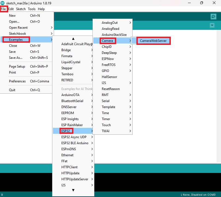Viewport: 221px width, 197px height.
Task: Open the FreeRTOS submenu
Action: (x=112, y=65)
